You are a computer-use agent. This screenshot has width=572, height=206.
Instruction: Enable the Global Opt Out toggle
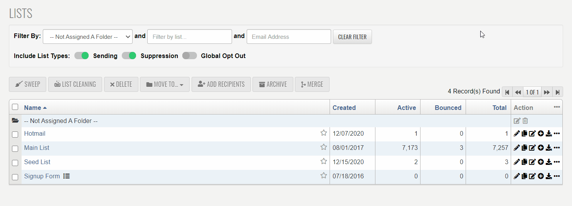(189, 56)
